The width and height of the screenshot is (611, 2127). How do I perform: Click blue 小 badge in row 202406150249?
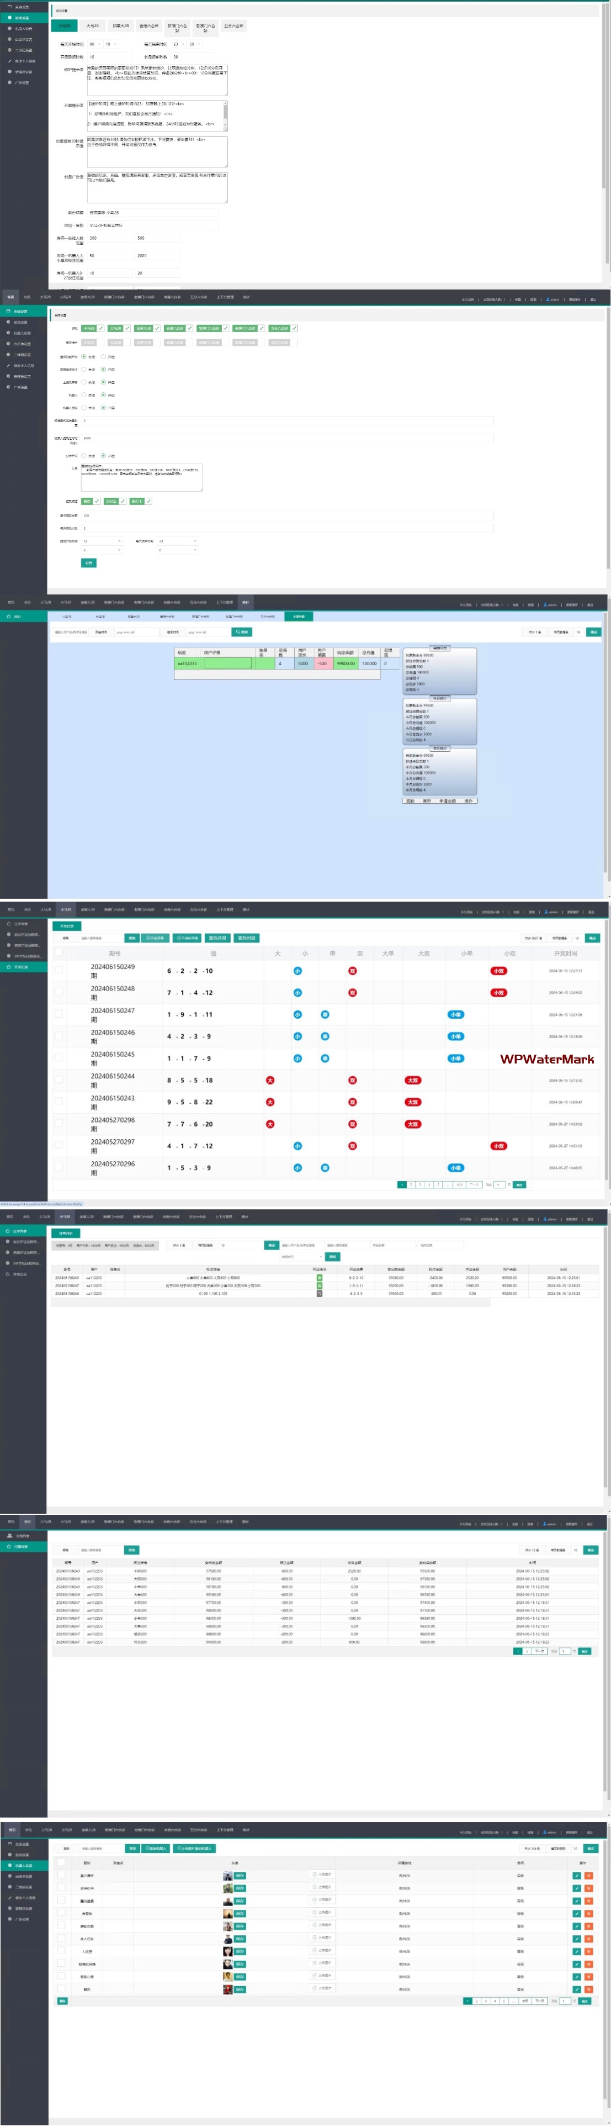point(297,971)
